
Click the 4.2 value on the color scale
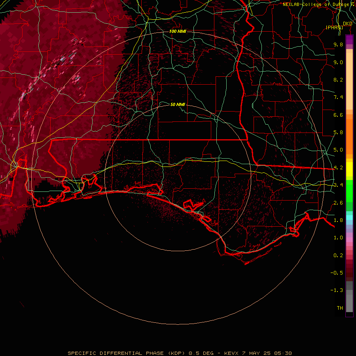338,168
